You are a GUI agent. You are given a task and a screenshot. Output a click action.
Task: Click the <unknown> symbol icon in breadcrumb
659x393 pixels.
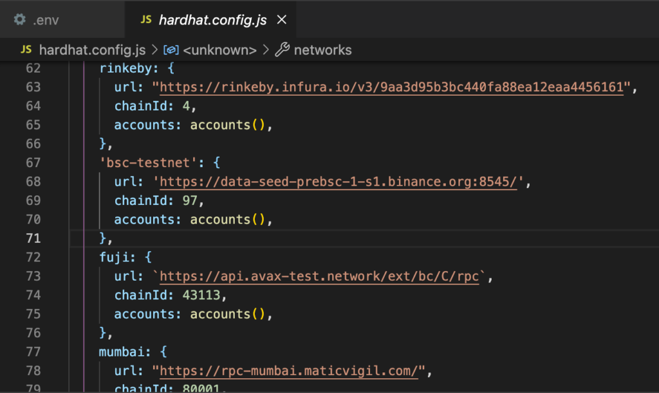(171, 50)
